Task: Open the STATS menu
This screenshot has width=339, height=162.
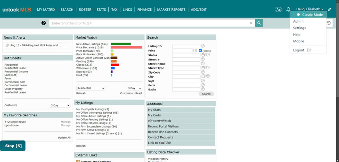Action: point(101,10)
